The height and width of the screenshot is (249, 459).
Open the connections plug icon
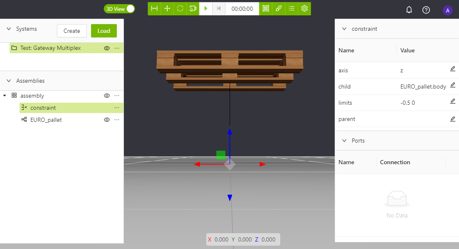coord(279,9)
